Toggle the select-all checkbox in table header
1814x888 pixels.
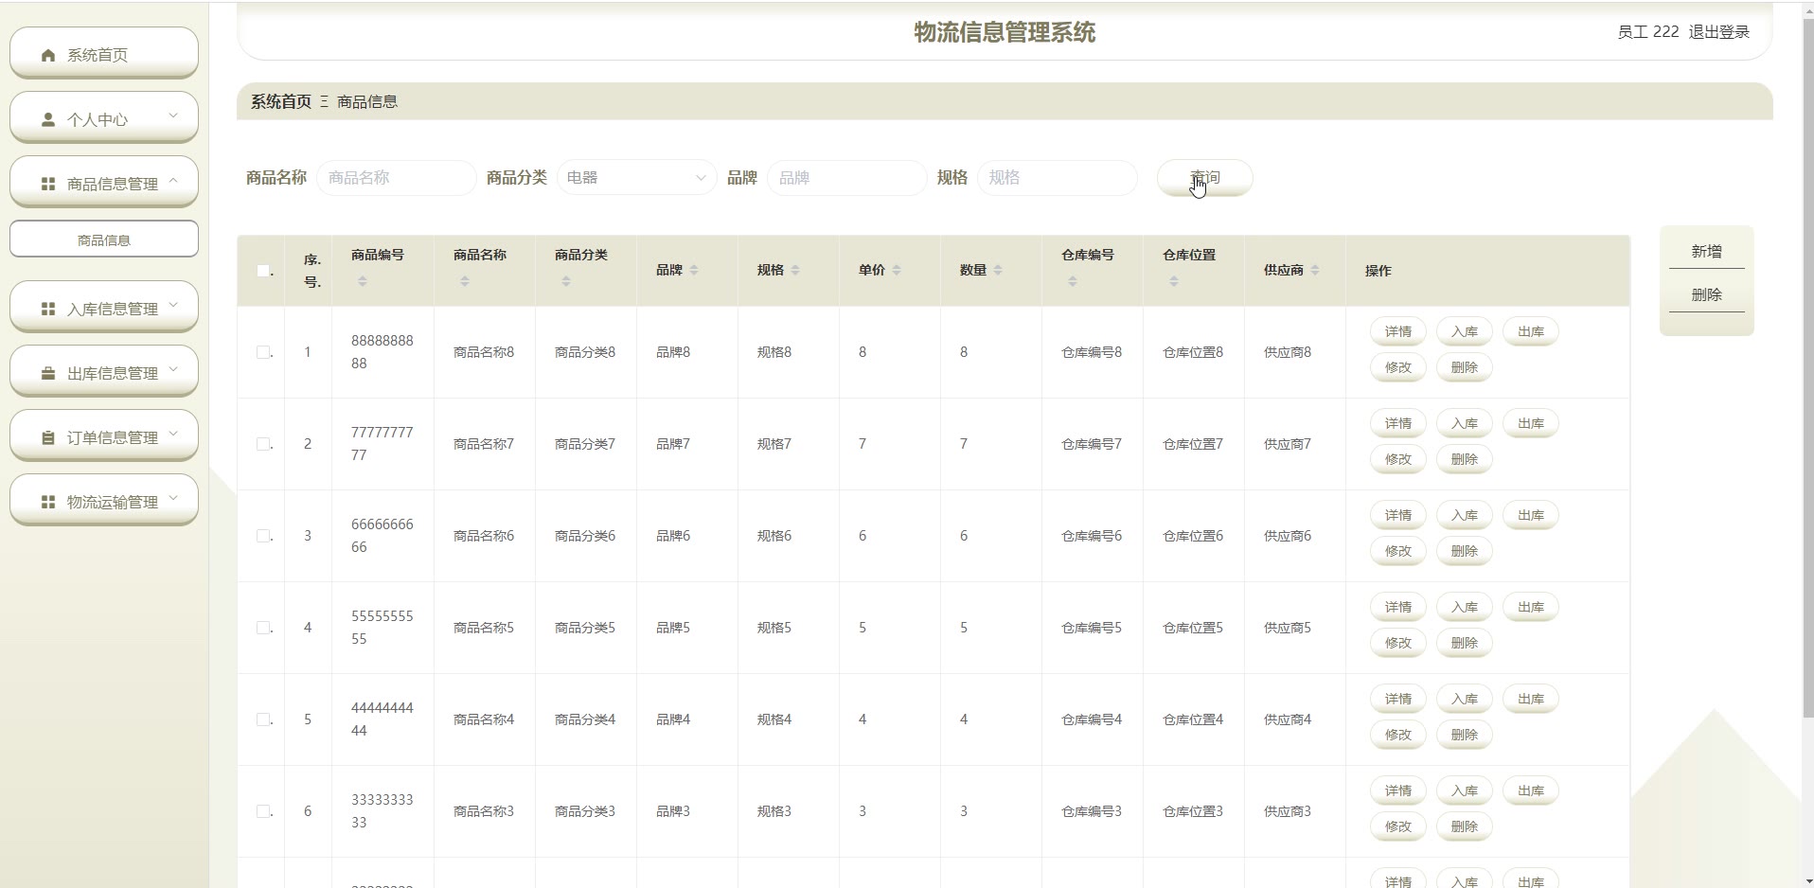[263, 271]
